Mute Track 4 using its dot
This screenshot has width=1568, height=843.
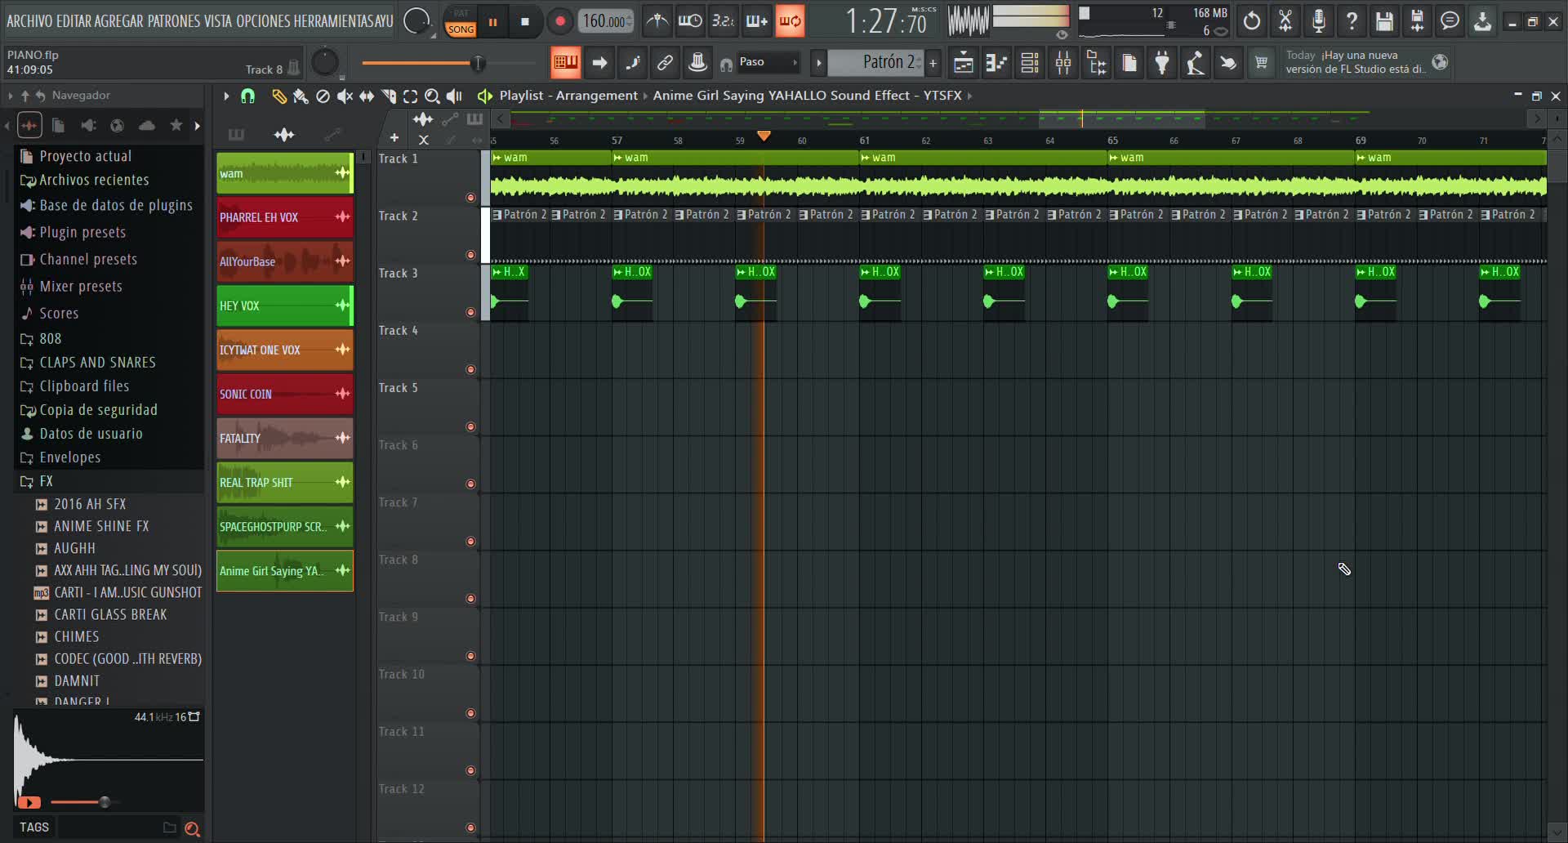click(470, 369)
